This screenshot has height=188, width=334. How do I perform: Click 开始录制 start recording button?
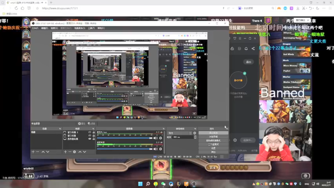click(x=213, y=137)
